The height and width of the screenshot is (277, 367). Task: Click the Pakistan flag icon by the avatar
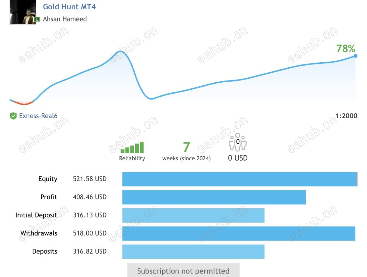[x=37, y=19]
